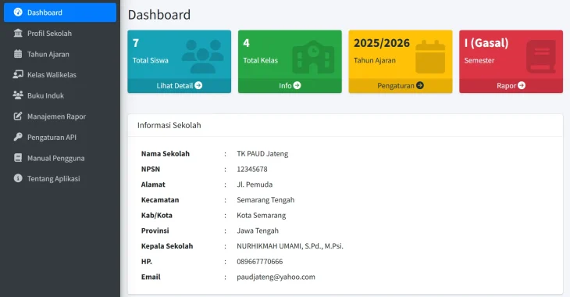Click Info link on Total Kelas card

coord(290,85)
